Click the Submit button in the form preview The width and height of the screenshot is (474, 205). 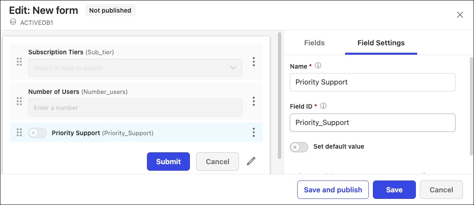168,162
